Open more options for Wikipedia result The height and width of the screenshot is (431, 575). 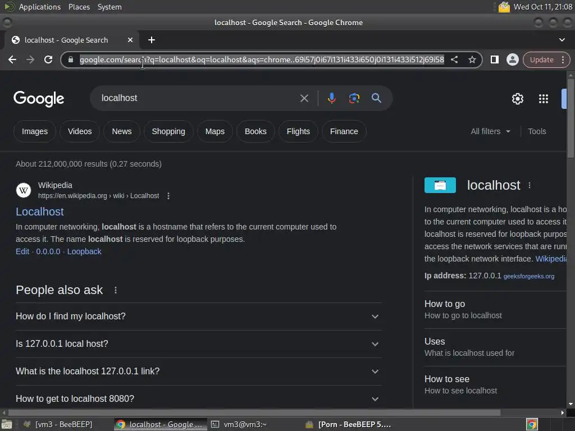pos(168,196)
